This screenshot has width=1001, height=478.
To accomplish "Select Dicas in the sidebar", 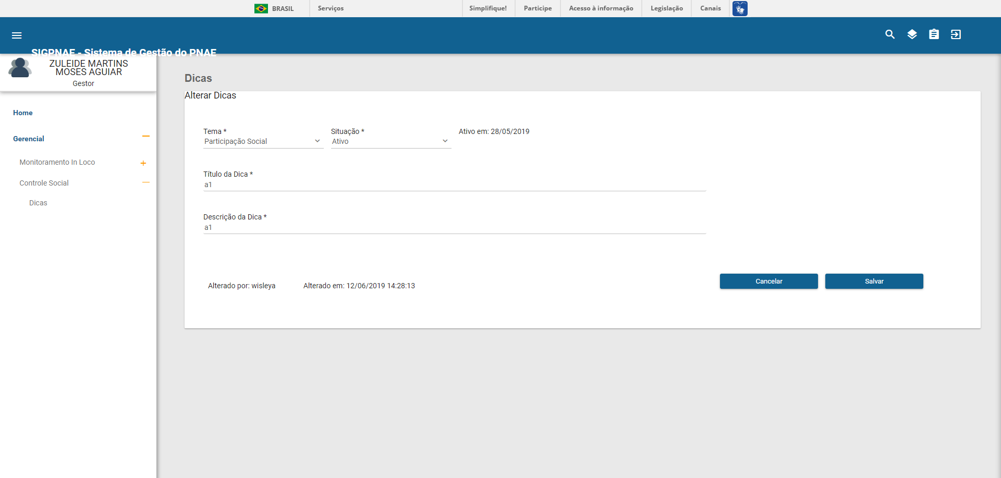I will tap(38, 203).
